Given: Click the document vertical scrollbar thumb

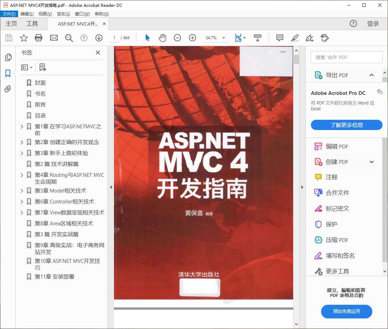Looking at the screenshot, I should pyautogui.click(x=296, y=59).
